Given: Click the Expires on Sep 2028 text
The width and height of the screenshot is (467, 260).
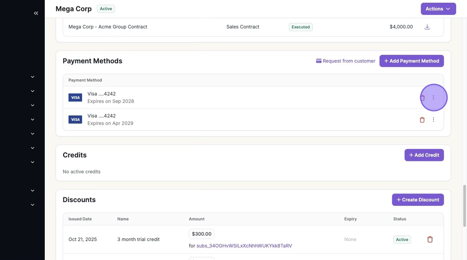Looking at the screenshot, I should point(111,101).
